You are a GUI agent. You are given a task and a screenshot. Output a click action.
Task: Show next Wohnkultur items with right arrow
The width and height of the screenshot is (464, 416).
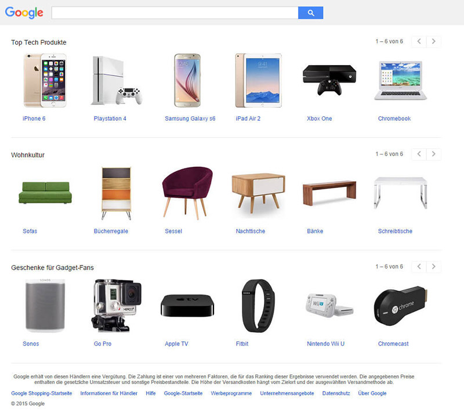433,154
